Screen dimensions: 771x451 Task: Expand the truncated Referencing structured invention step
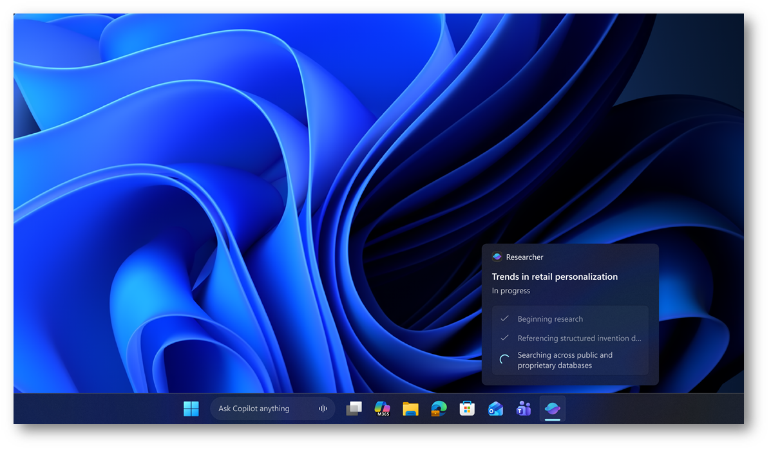tap(579, 338)
